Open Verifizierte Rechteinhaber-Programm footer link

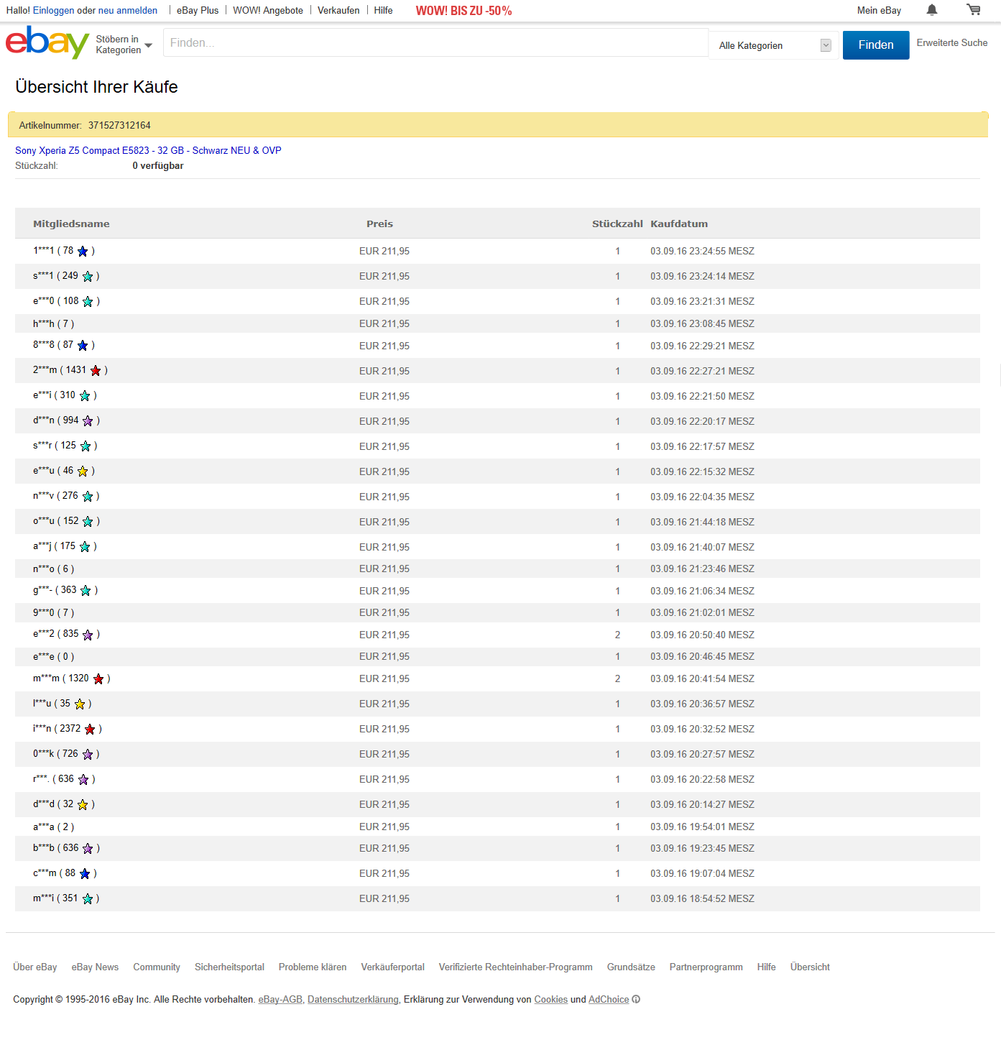[516, 967]
